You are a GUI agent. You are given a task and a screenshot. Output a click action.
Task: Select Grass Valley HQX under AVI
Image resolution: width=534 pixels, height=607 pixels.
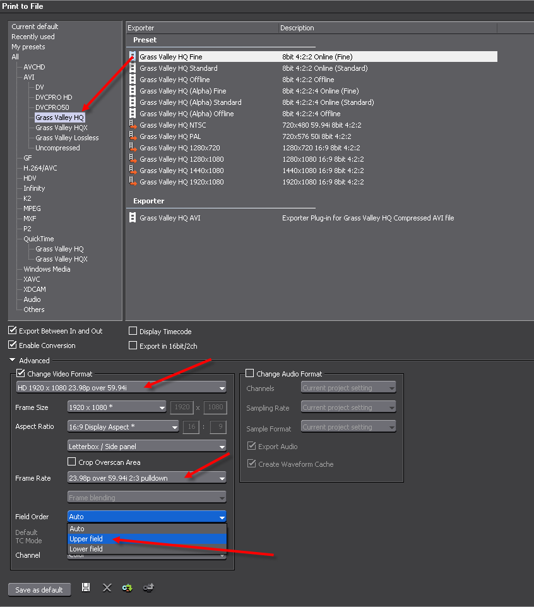click(x=61, y=128)
